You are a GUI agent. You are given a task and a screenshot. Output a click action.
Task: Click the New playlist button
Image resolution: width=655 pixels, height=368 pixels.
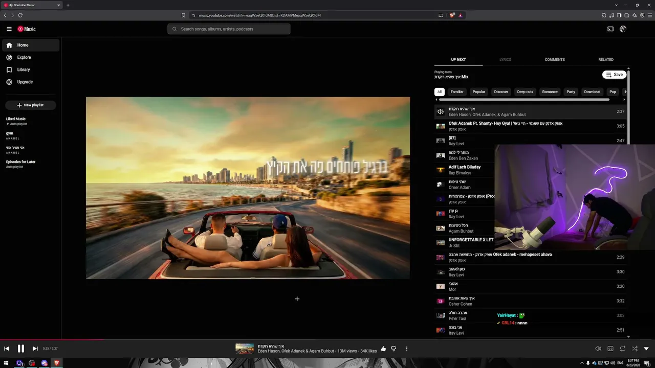pos(31,105)
